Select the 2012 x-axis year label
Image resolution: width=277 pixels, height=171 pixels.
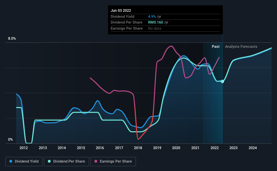pyautogui.click(x=24, y=148)
